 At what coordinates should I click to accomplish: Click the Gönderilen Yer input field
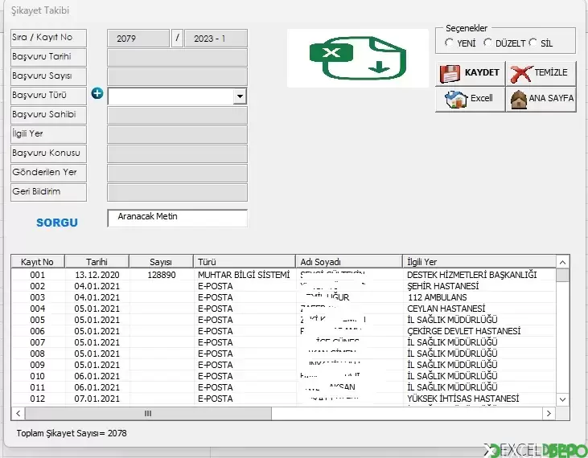(x=178, y=174)
